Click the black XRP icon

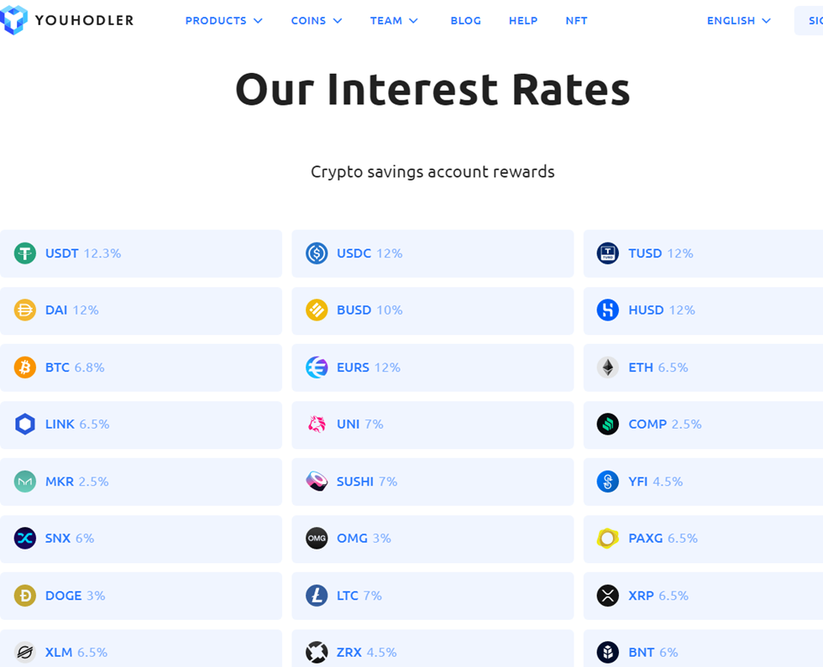click(608, 596)
